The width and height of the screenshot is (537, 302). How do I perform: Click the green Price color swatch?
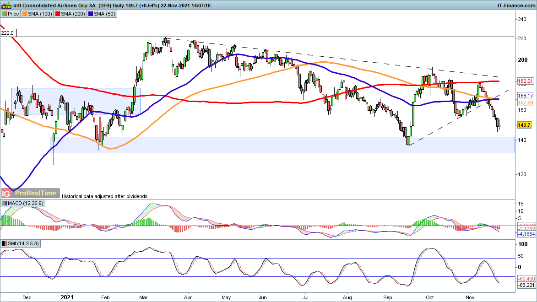click(5, 14)
